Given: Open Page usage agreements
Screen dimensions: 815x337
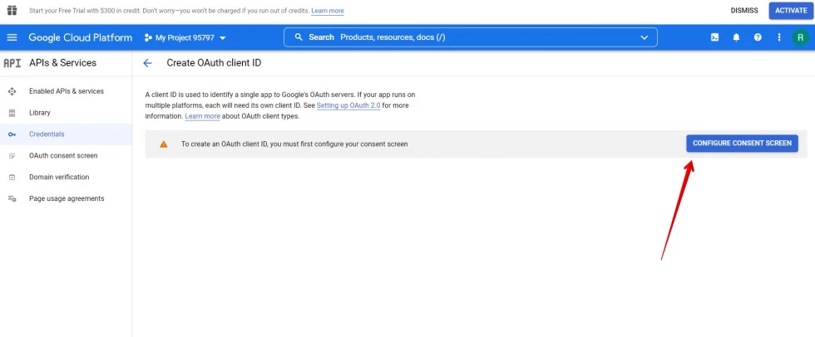Looking at the screenshot, I should 66,198.
